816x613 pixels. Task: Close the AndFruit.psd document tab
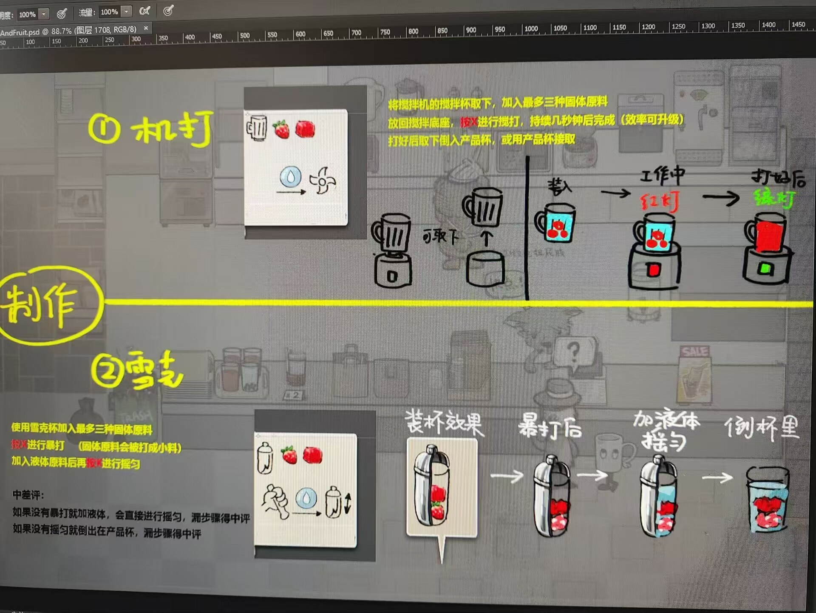[x=146, y=28]
